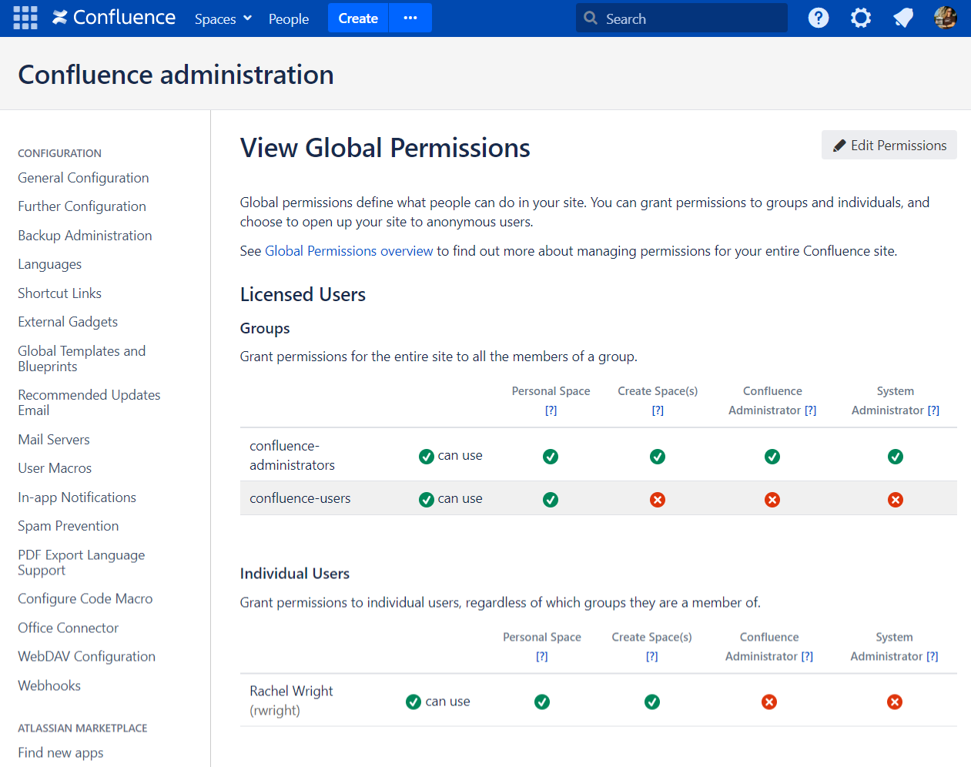Open the app switcher grid icon

[25, 18]
